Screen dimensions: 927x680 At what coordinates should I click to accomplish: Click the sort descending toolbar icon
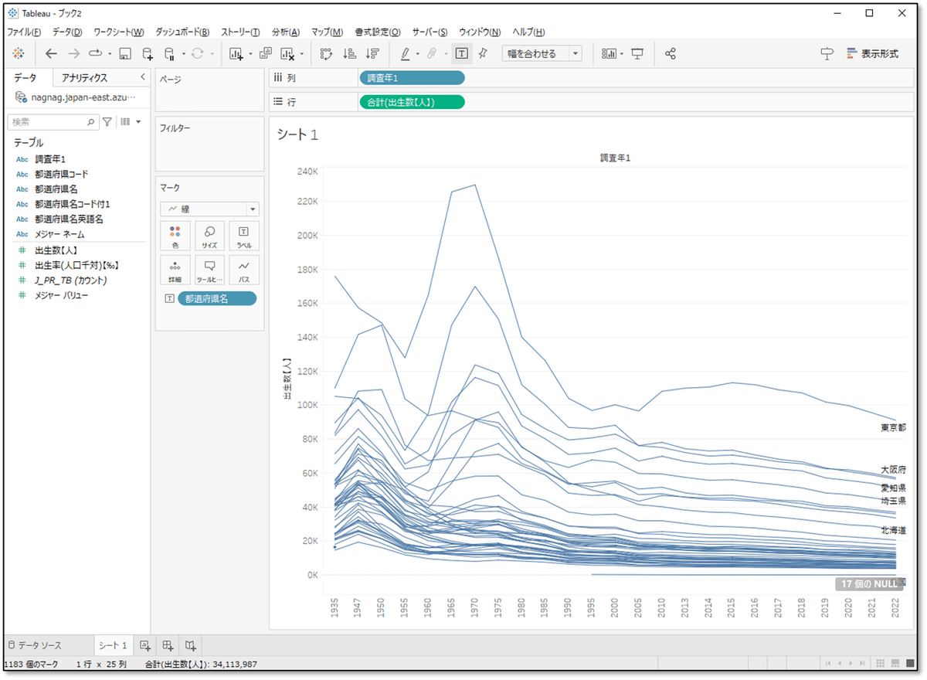click(372, 53)
